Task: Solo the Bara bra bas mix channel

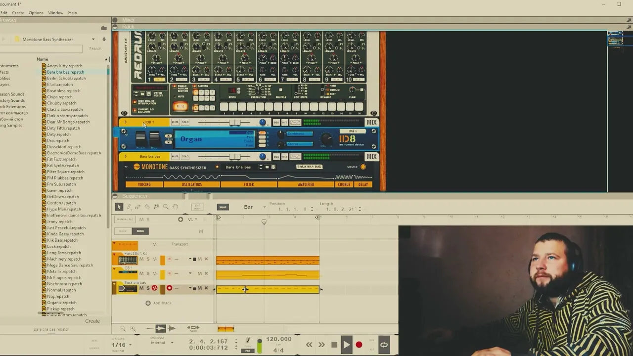Action: [x=185, y=156]
